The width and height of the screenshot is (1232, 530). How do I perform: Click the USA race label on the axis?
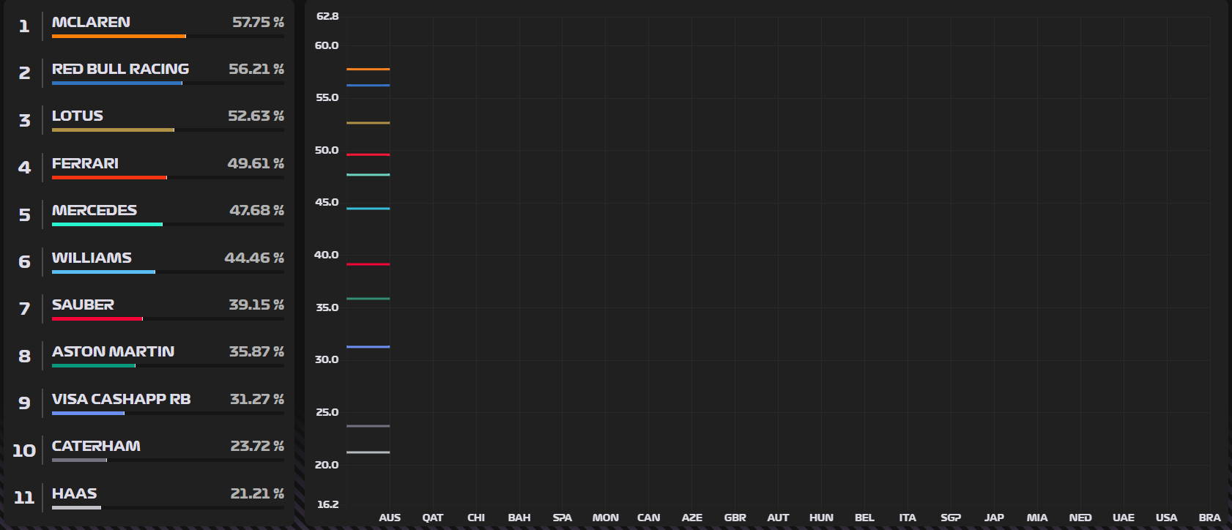1167,518
